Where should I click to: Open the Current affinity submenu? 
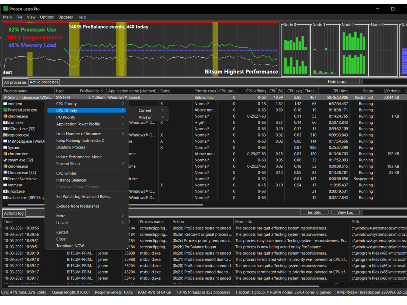point(148,110)
